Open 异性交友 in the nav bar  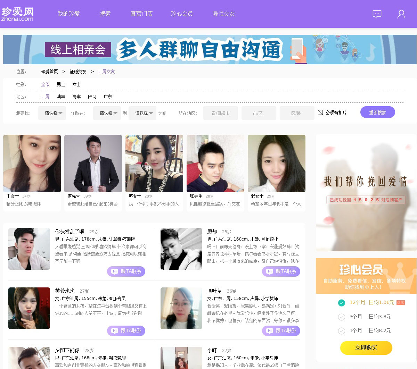pyautogui.click(x=224, y=14)
